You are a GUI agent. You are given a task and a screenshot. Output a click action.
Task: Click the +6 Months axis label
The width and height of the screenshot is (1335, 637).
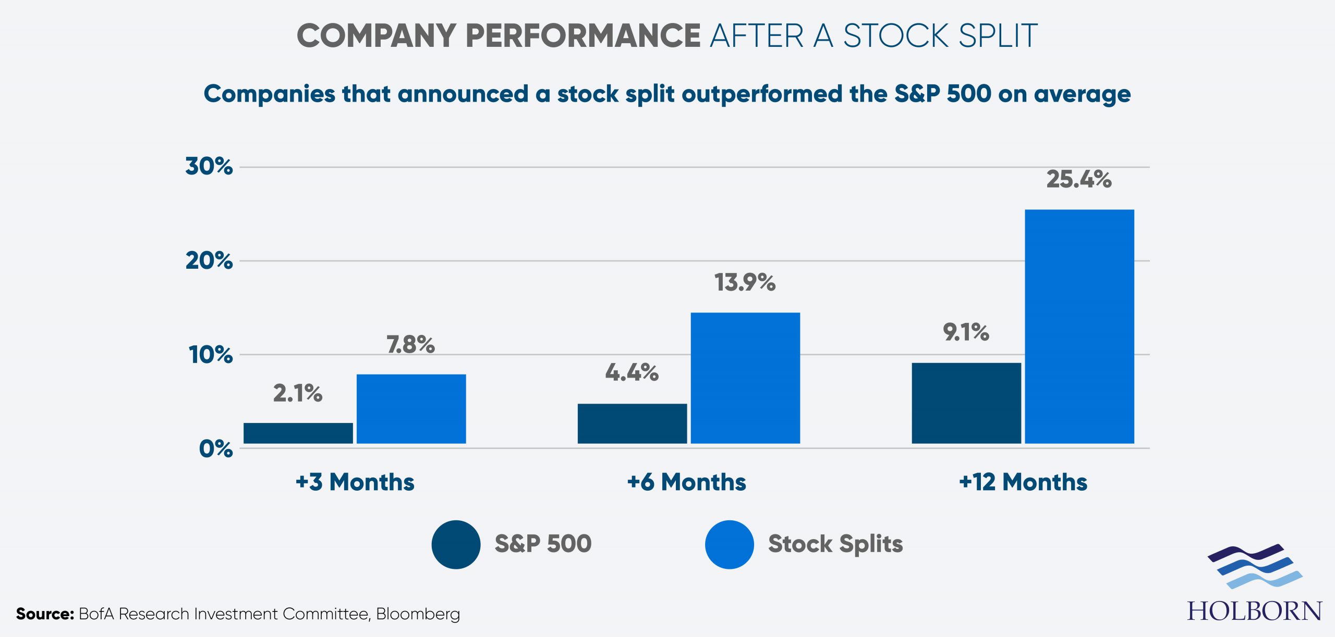pyautogui.click(x=686, y=482)
